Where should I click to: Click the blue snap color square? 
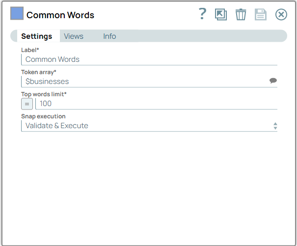coord(17,13)
